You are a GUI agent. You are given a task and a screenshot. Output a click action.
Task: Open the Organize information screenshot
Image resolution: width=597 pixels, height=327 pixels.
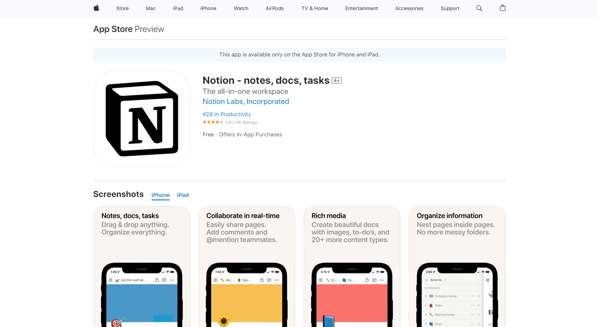457,267
